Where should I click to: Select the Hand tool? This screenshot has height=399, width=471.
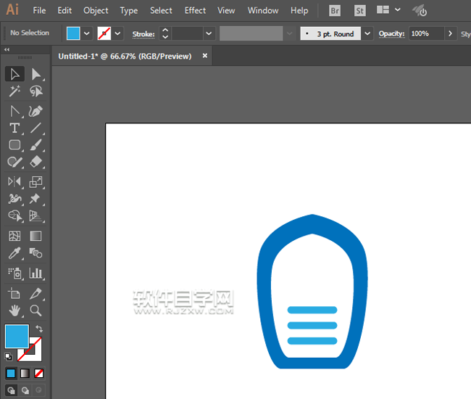click(14, 310)
